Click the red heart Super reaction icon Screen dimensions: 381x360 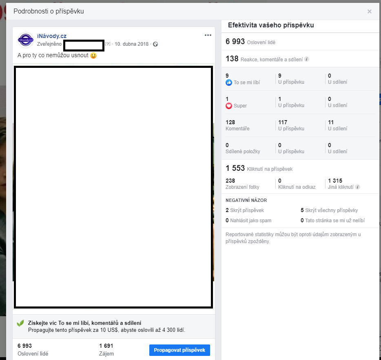pyautogui.click(x=229, y=106)
